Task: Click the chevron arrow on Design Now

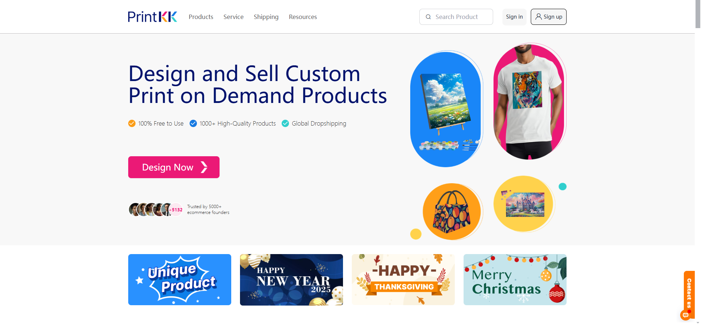Action: click(x=204, y=167)
